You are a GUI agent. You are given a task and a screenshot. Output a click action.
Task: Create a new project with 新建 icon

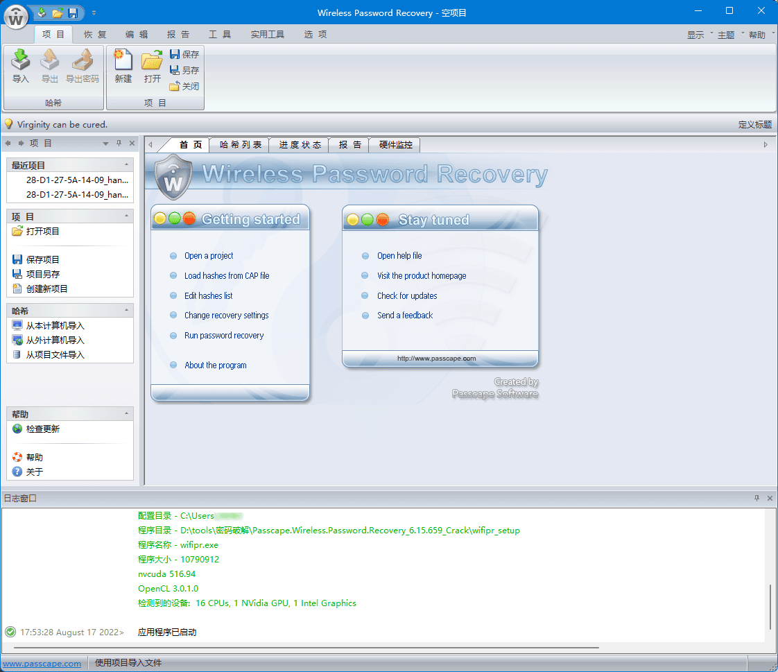(123, 67)
